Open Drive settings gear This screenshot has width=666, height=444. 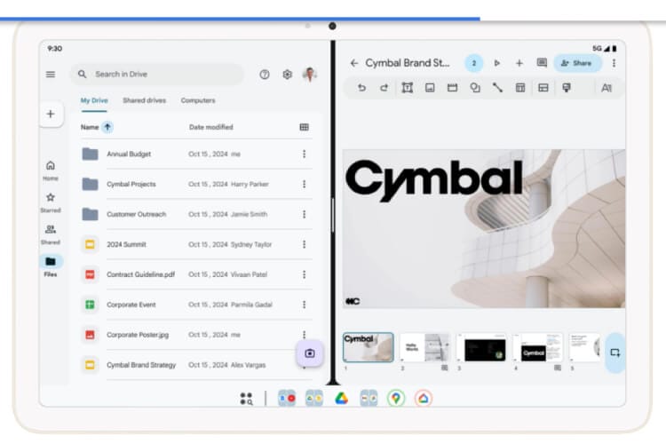pos(287,75)
